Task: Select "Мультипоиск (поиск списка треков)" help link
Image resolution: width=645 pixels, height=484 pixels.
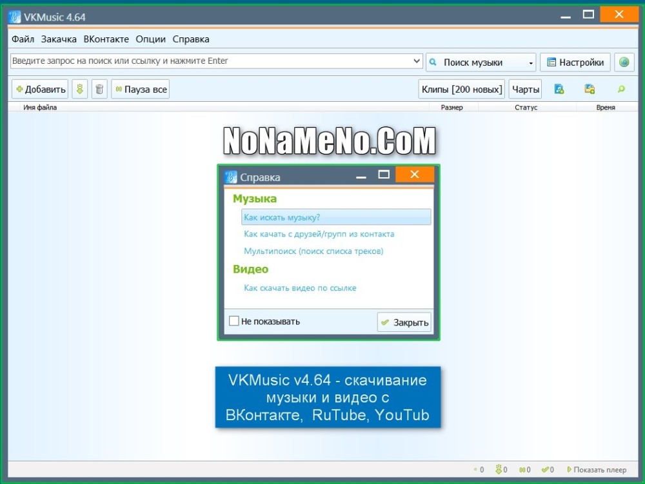Action: coord(313,251)
